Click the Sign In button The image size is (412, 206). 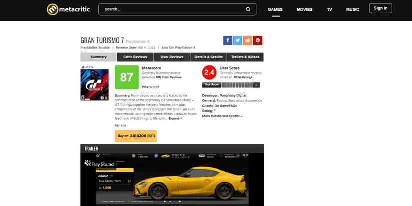tap(380, 8)
